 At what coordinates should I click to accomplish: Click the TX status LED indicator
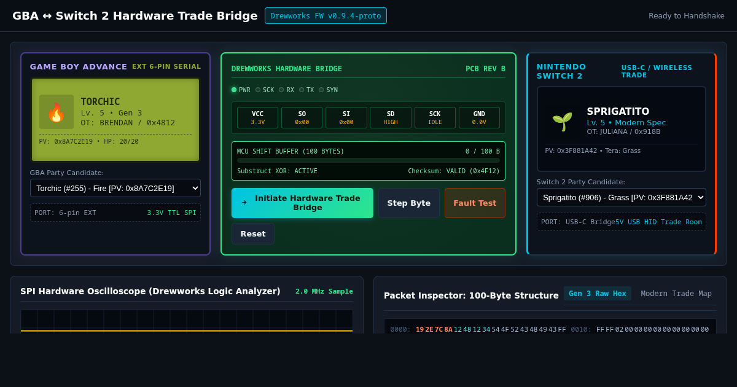click(x=302, y=90)
